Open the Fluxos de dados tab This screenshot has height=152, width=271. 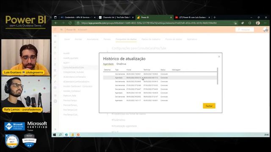(x=174, y=39)
